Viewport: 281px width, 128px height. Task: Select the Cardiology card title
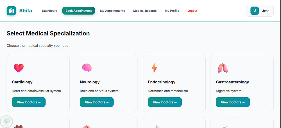22,82
